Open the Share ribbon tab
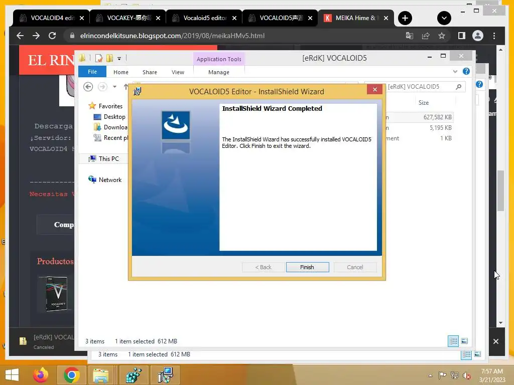The width and height of the screenshot is (514, 385). click(x=150, y=72)
